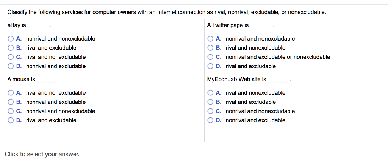The width and height of the screenshot is (388, 158).
Task: Click the 'A mouse is' blank
Action: tap(47, 80)
